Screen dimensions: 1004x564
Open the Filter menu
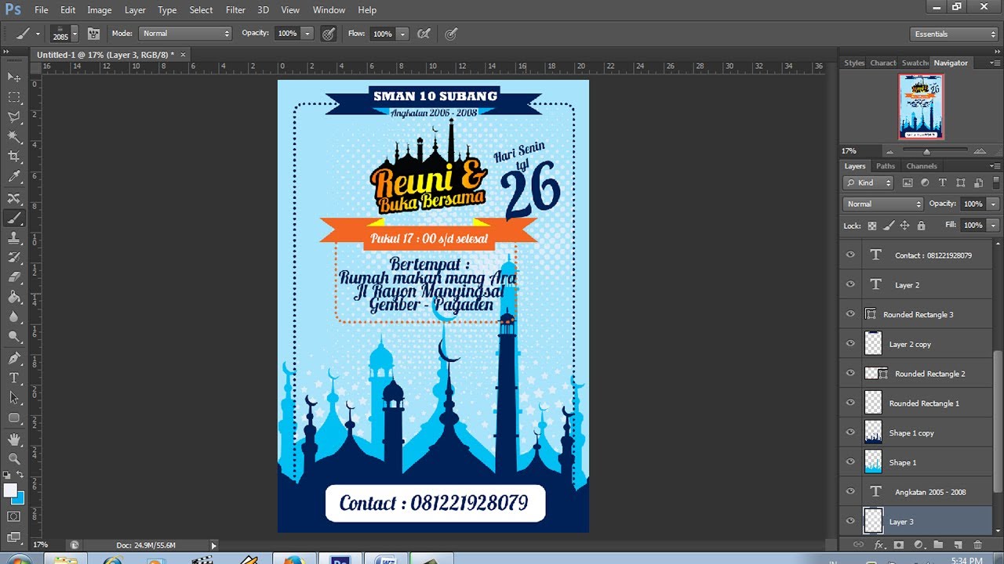[x=235, y=10]
